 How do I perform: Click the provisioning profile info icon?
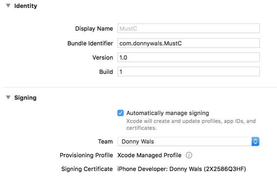(189, 155)
